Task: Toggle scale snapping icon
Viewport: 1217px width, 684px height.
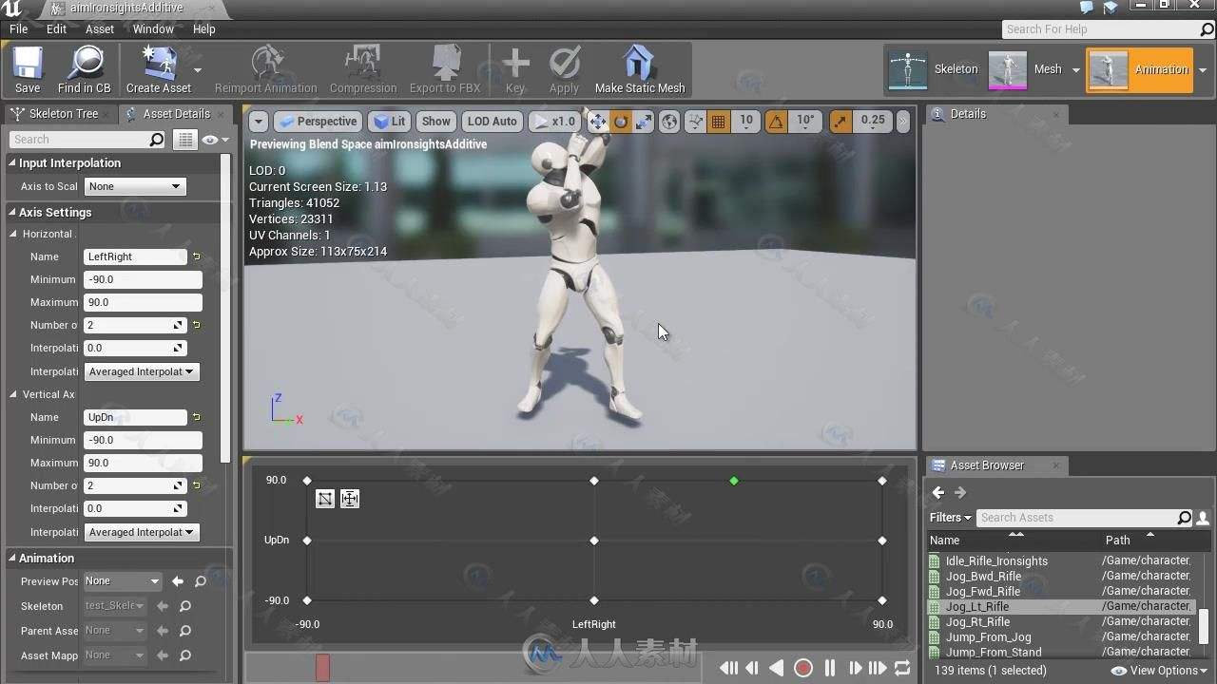Action: (x=840, y=122)
